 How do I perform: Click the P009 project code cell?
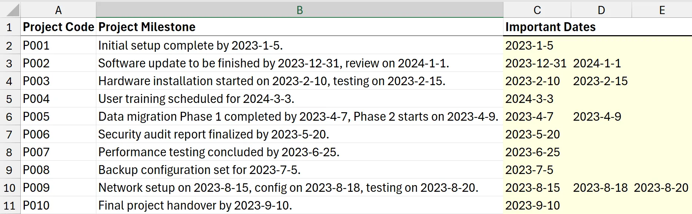(x=58, y=188)
